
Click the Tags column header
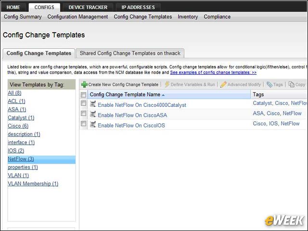(x=258, y=94)
